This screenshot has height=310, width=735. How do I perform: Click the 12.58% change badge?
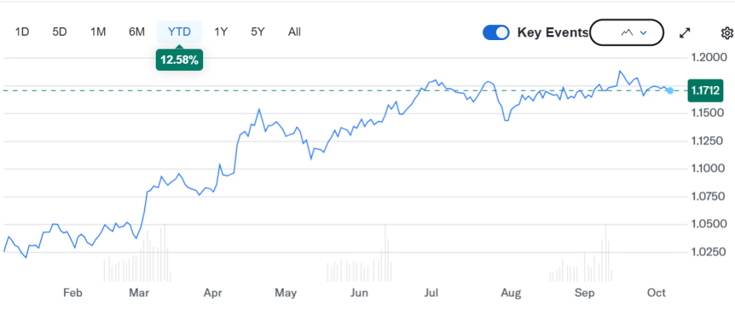(x=179, y=59)
